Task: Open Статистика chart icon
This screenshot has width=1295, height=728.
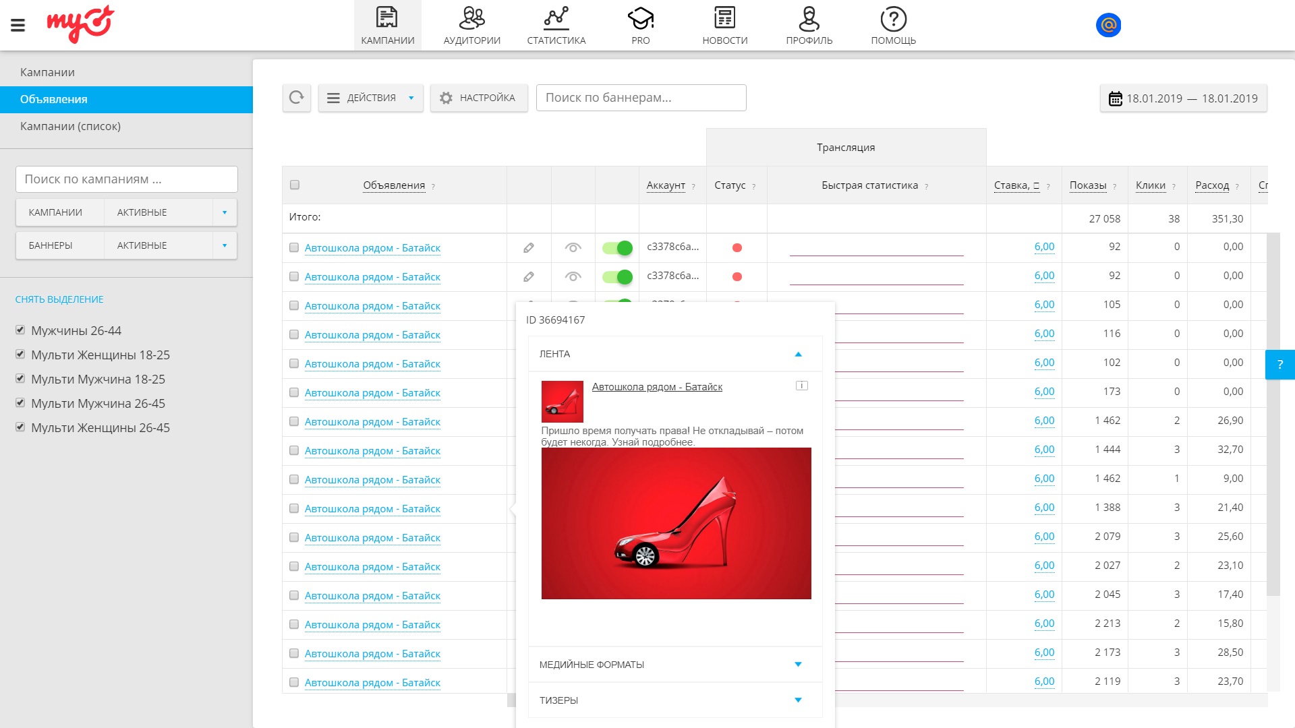Action: (556, 19)
